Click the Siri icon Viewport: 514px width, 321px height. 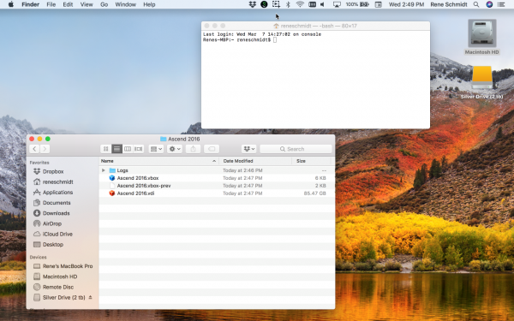coord(489,4)
